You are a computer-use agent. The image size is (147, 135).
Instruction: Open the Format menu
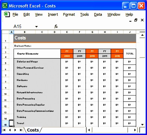tap(69, 15)
